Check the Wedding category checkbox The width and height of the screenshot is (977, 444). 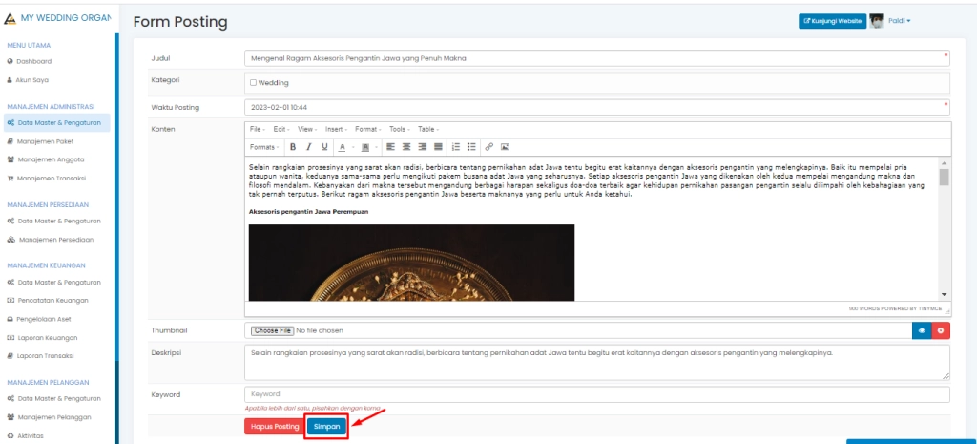[x=253, y=83]
